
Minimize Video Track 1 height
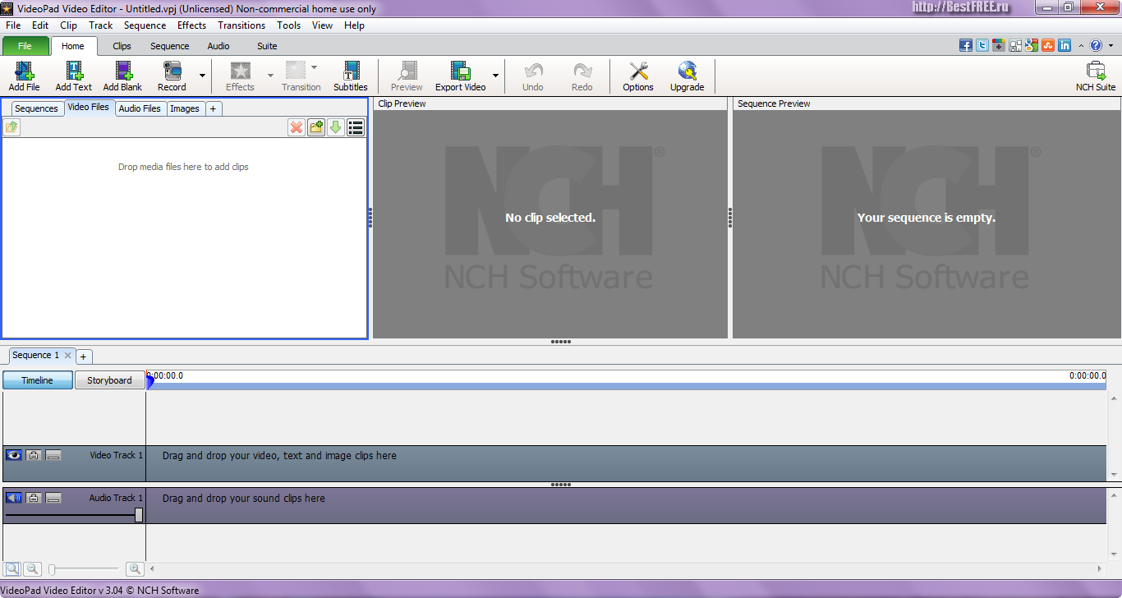(x=53, y=455)
